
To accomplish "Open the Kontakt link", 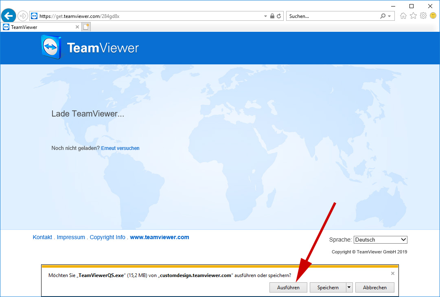I will (x=42, y=237).
